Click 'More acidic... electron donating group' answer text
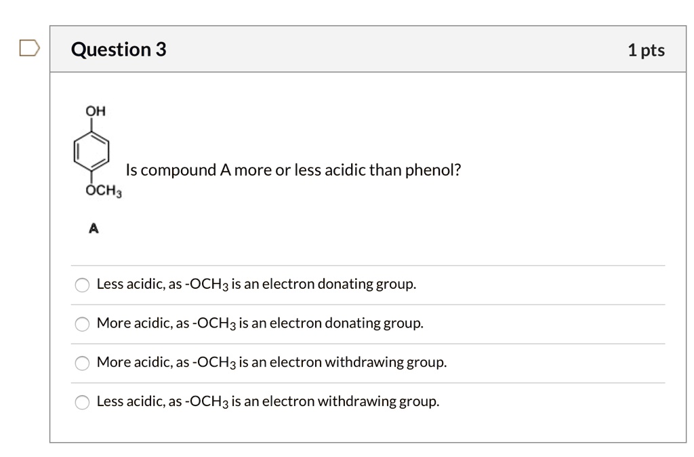694x457 pixels. point(260,323)
